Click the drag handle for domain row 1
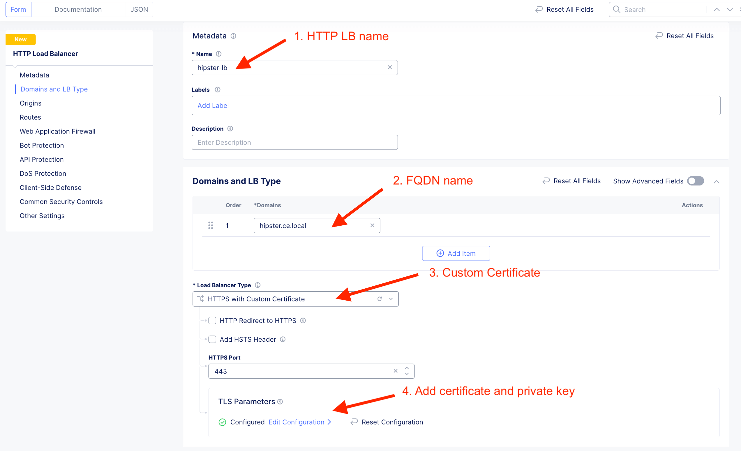 point(210,226)
